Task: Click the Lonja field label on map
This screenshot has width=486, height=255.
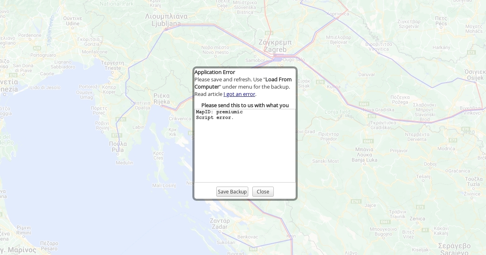Action: pyautogui.click(x=337, y=112)
